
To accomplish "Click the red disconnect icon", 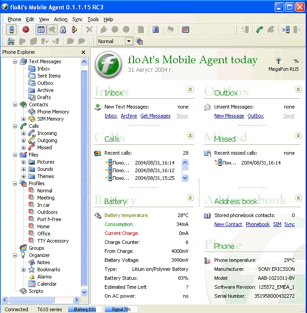I will tap(26, 30).
